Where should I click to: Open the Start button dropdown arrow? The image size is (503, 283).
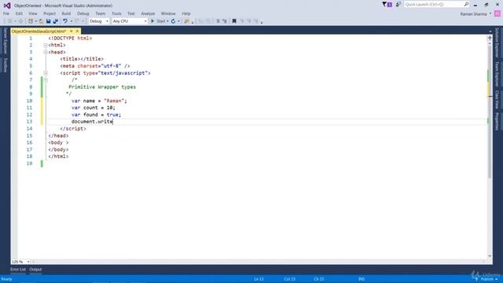pyautogui.click(x=167, y=21)
